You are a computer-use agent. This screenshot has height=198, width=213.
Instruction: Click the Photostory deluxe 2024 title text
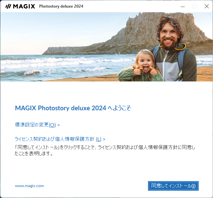click(x=61, y=6)
